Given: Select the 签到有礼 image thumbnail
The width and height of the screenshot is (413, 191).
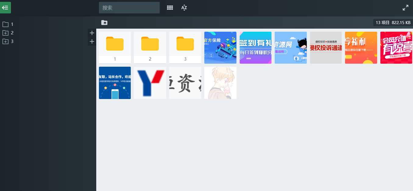Looking at the screenshot, I should pos(256,48).
